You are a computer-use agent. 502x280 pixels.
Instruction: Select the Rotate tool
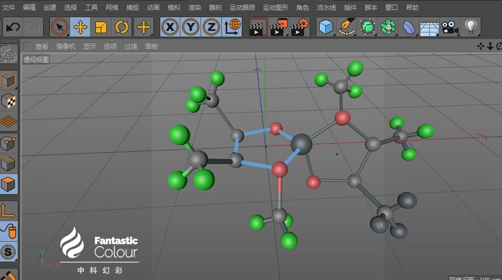(122, 27)
